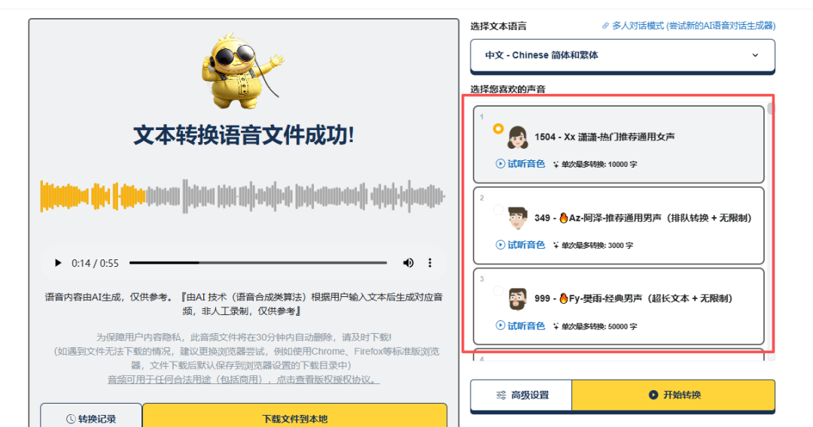Screen dimensions: 813x427
Task: Click voice name 1504 - Xx 潇潇-热门推荐通用女声
Action: [x=604, y=137]
